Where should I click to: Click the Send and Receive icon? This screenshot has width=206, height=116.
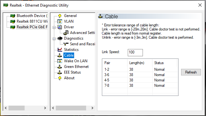coord(66,44)
